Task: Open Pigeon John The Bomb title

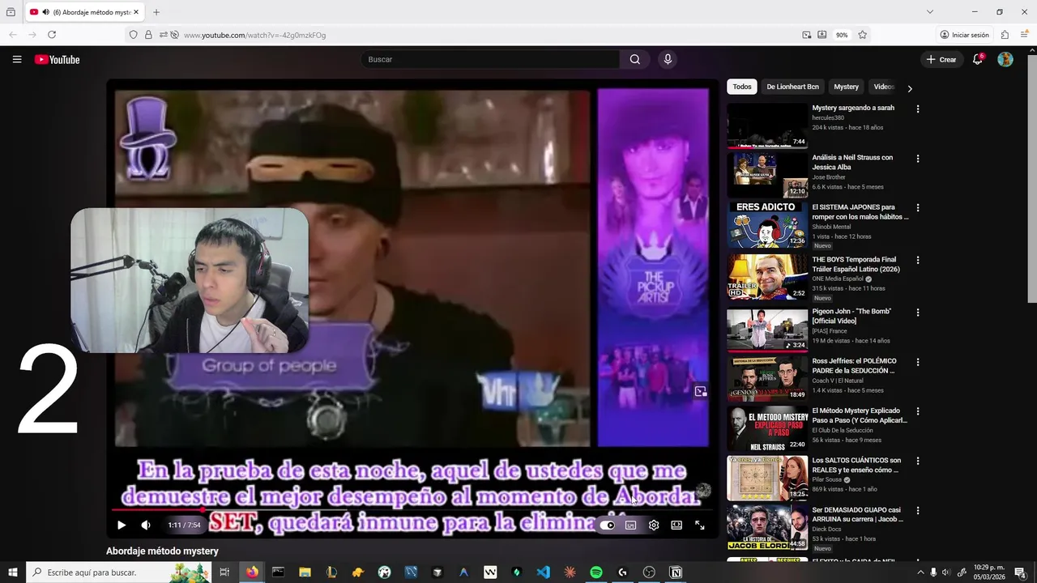Action: click(x=851, y=316)
